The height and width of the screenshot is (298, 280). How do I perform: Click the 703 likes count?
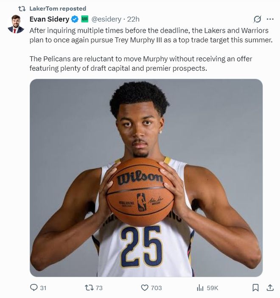pyautogui.click(x=156, y=287)
